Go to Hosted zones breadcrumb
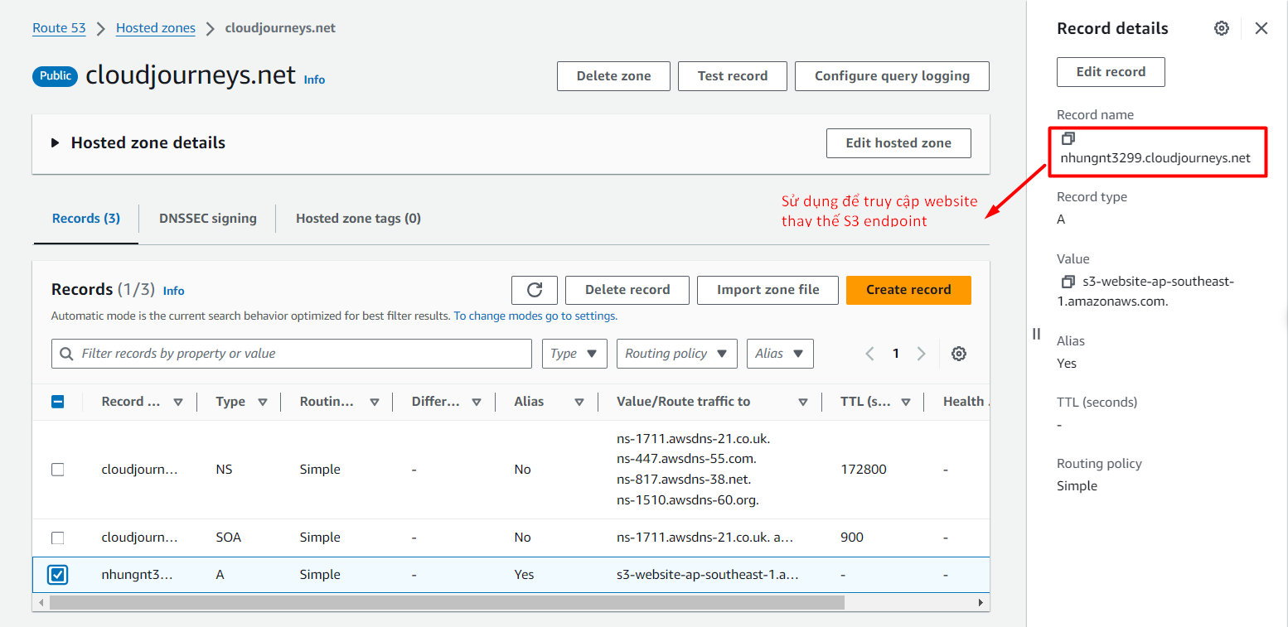The image size is (1288, 627). [156, 28]
